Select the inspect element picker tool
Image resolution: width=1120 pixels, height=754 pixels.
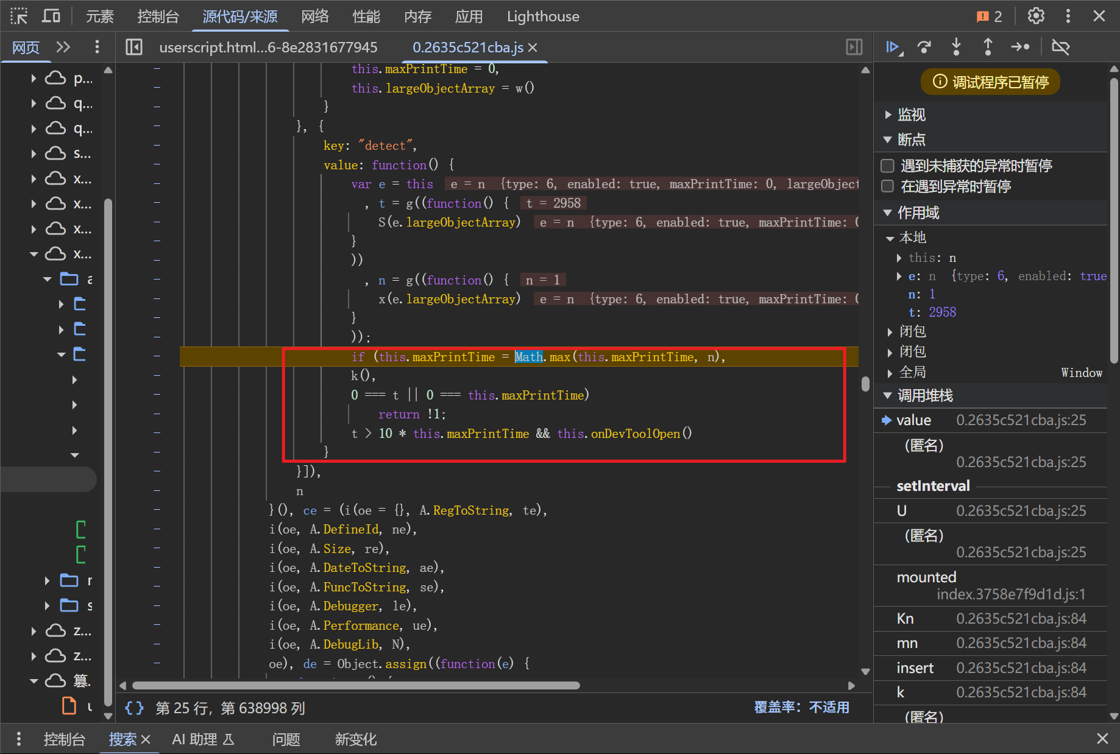pyautogui.click(x=19, y=16)
